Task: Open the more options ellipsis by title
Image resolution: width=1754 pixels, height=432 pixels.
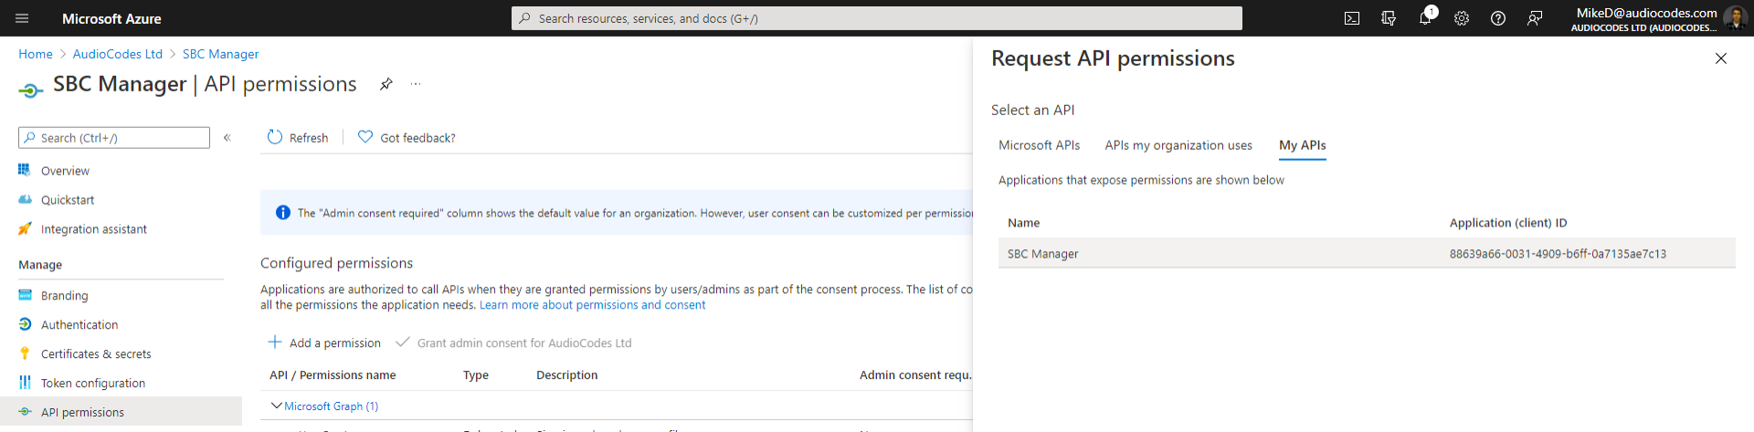Action: pos(416,84)
